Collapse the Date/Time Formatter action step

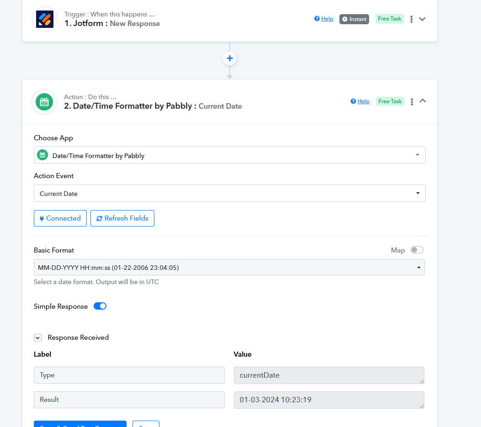[x=423, y=101]
